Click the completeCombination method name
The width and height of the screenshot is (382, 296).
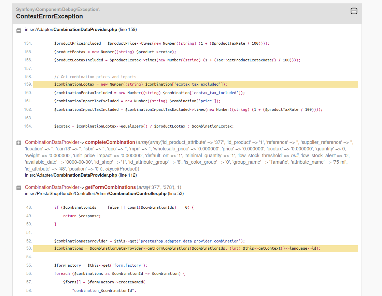[x=110, y=142]
